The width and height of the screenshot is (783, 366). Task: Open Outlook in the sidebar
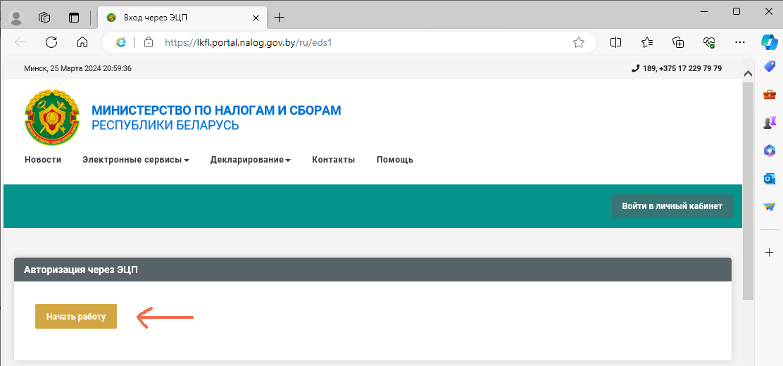769,178
